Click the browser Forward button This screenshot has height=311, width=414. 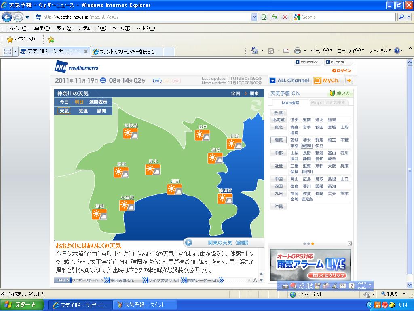point(18,17)
